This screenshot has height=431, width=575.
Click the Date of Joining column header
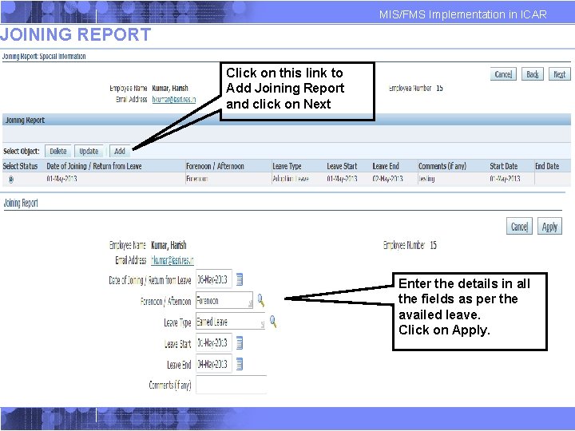[94, 166]
